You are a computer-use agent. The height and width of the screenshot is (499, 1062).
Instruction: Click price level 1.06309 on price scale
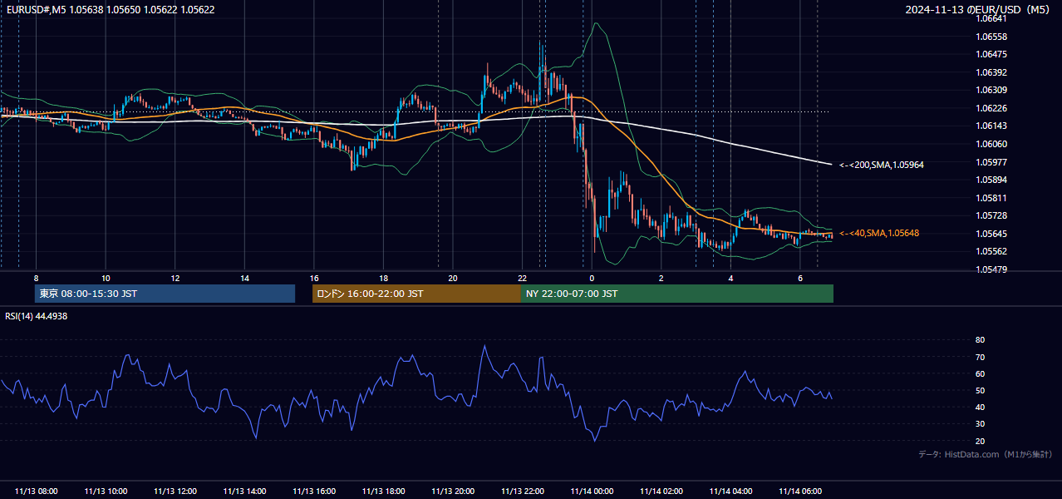pyautogui.click(x=991, y=90)
